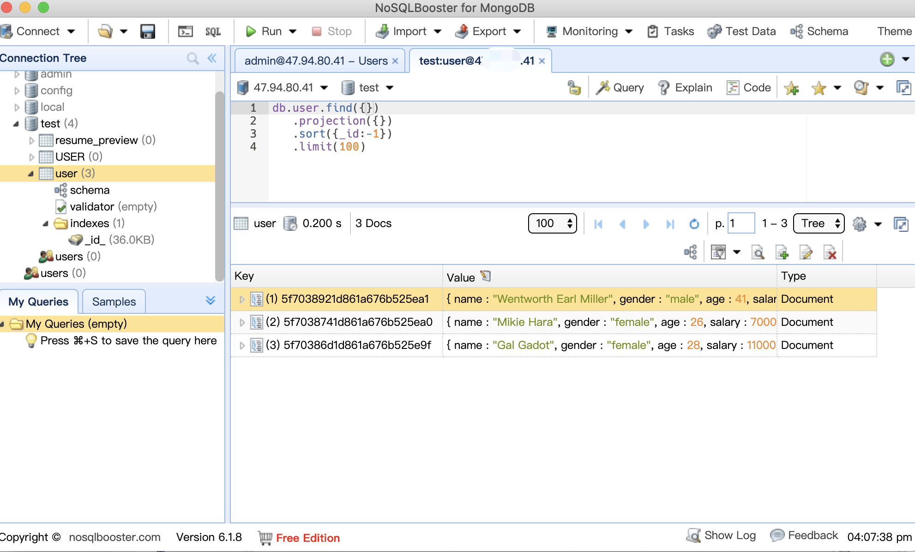
Task: Go to last results page
Action: click(670, 224)
